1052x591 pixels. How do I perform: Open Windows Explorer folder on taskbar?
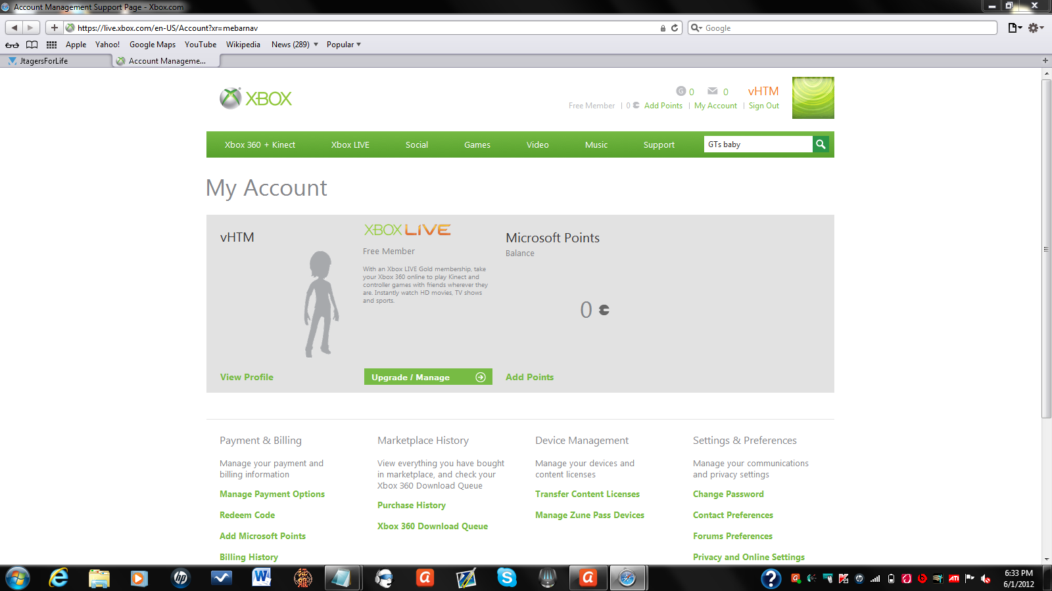99,578
